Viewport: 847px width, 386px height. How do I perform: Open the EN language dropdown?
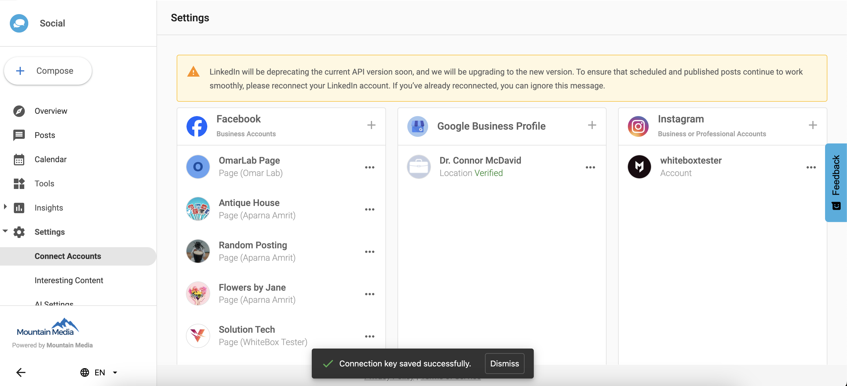[99, 372]
